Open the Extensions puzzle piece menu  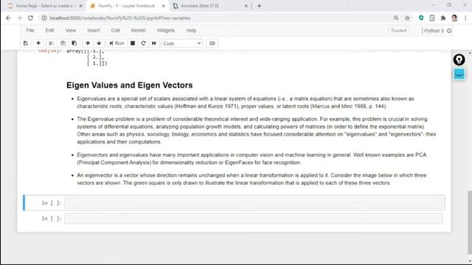click(443, 18)
